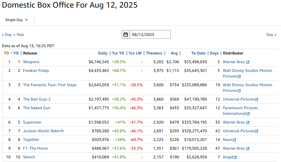281x162 pixels.
Task: Open the Angel distributor link
Action: click(x=228, y=157)
